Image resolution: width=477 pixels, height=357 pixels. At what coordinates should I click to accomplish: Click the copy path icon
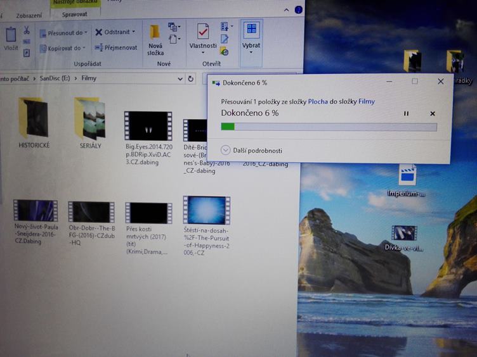[x=27, y=41]
